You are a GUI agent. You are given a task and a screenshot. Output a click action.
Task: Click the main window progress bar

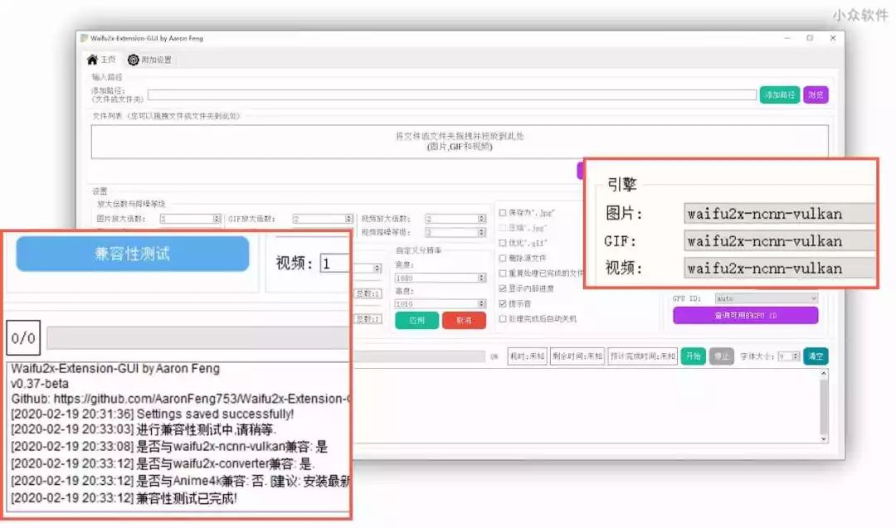click(x=419, y=356)
